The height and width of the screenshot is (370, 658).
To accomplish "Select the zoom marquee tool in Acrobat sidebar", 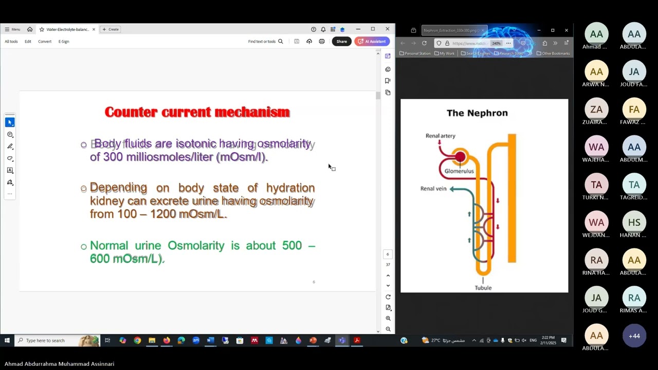I will coord(10,135).
